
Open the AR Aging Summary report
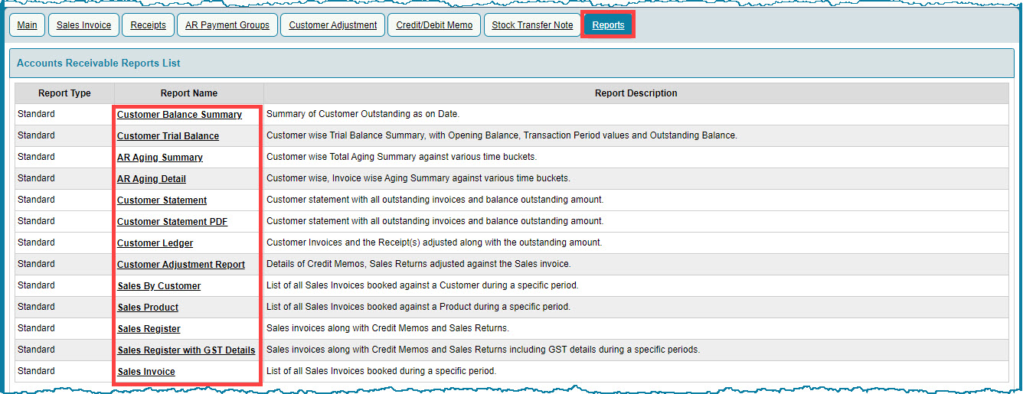tap(160, 158)
